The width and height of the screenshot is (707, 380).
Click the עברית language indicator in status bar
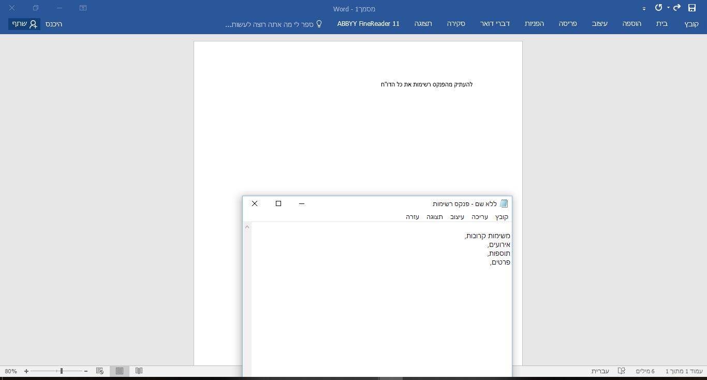tap(600, 371)
